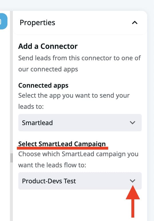The height and width of the screenshot is (221, 154).
Task: Collapse the Properties panel with the chevron
Action: click(x=135, y=23)
